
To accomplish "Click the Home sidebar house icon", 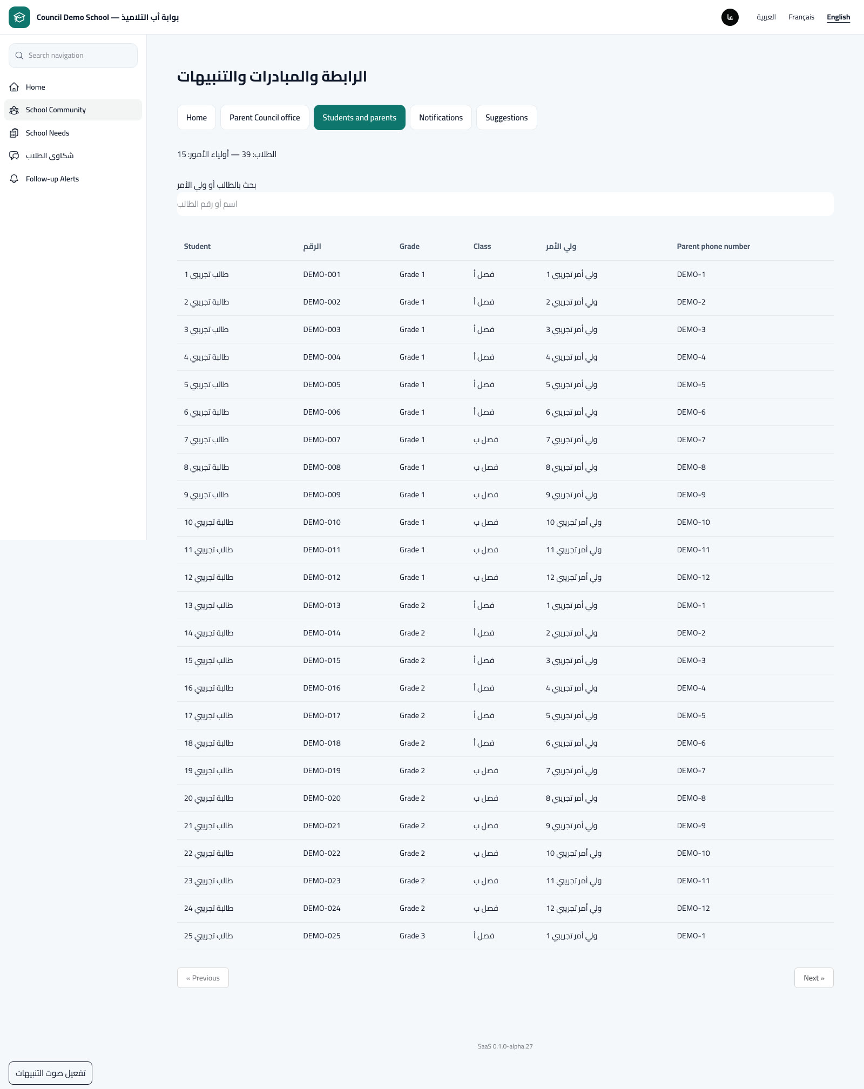I will pyautogui.click(x=15, y=87).
